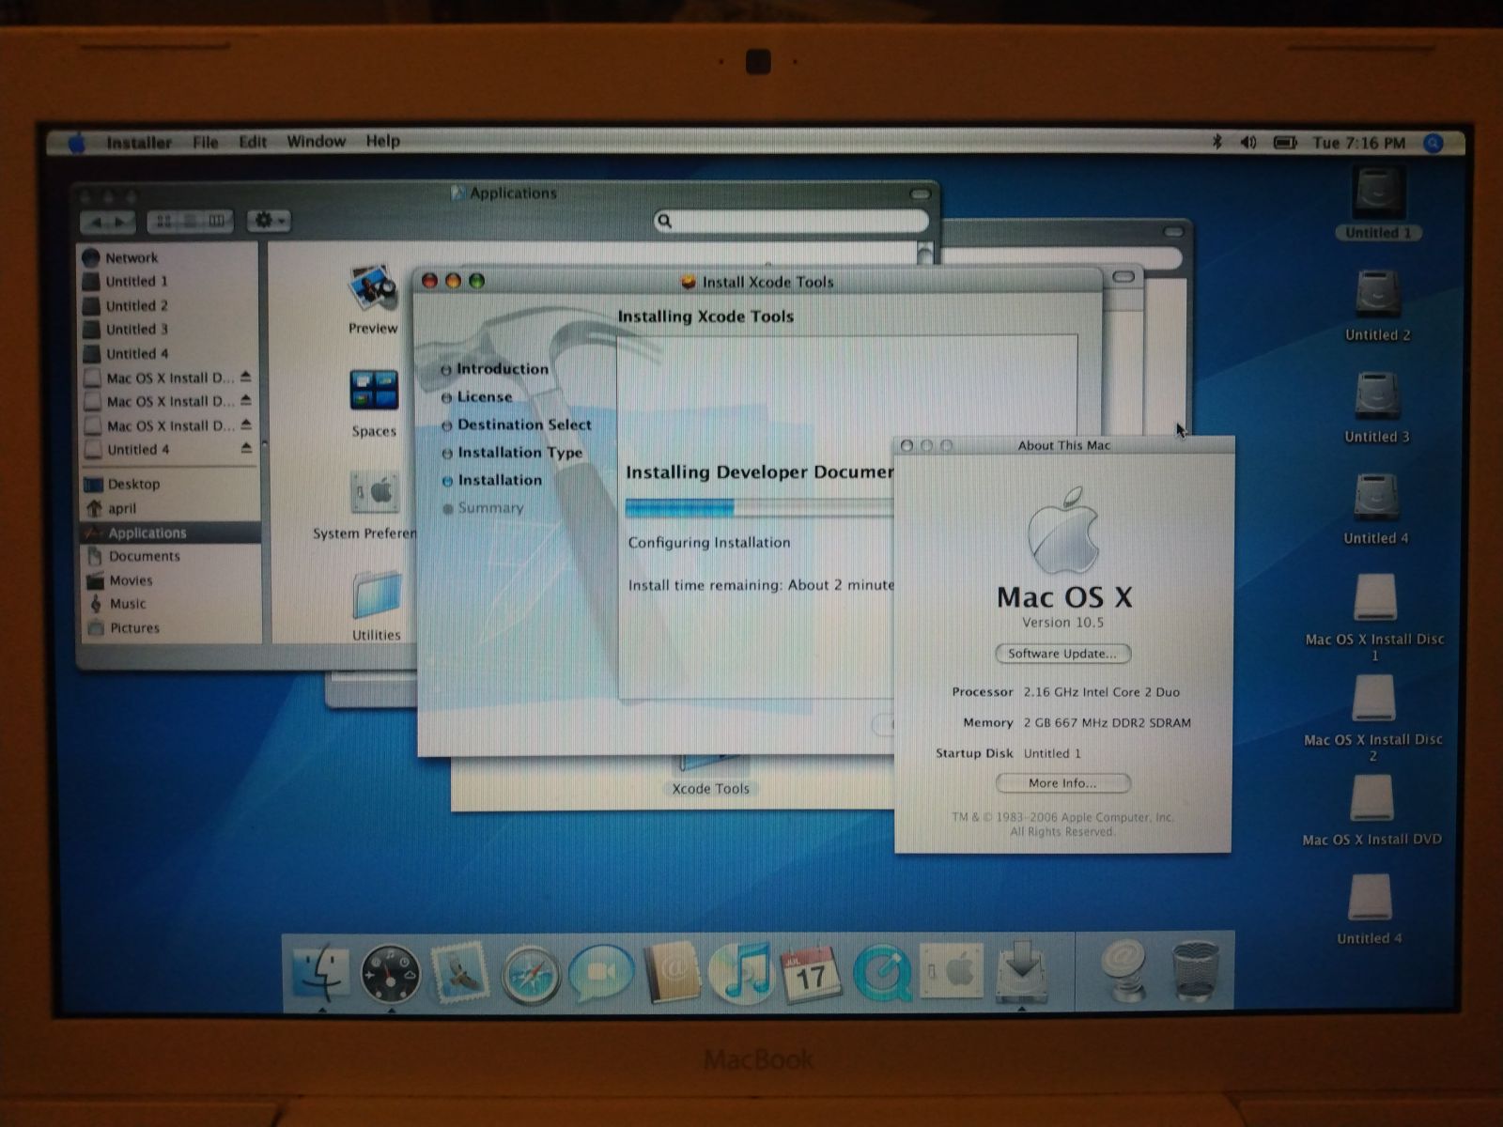Screen dimensions: 1503x1127
Task: Click the More Info button
Action: coord(1062,783)
